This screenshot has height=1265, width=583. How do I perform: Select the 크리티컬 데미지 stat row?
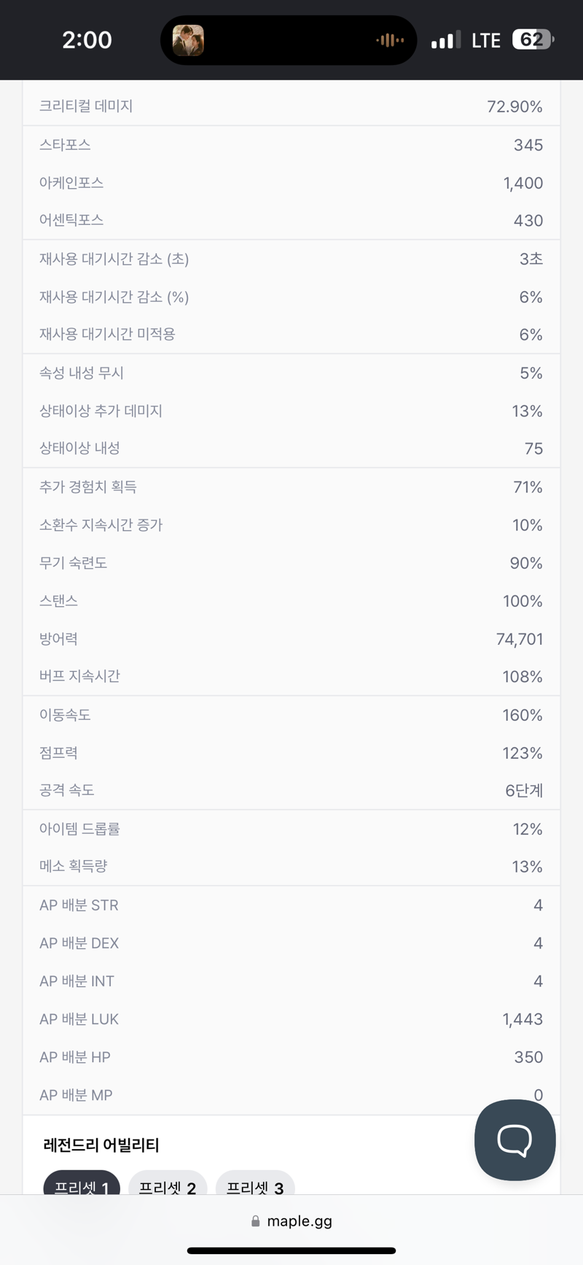click(x=291, y=107)
